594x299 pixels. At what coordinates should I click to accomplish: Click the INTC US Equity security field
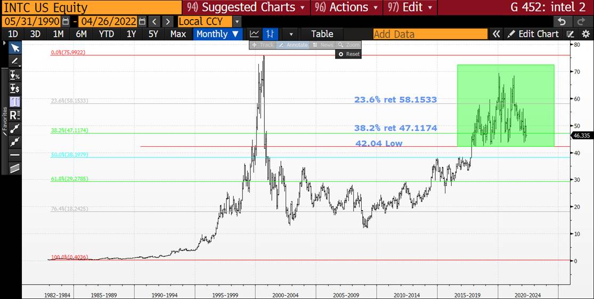[x=91, y=7]
